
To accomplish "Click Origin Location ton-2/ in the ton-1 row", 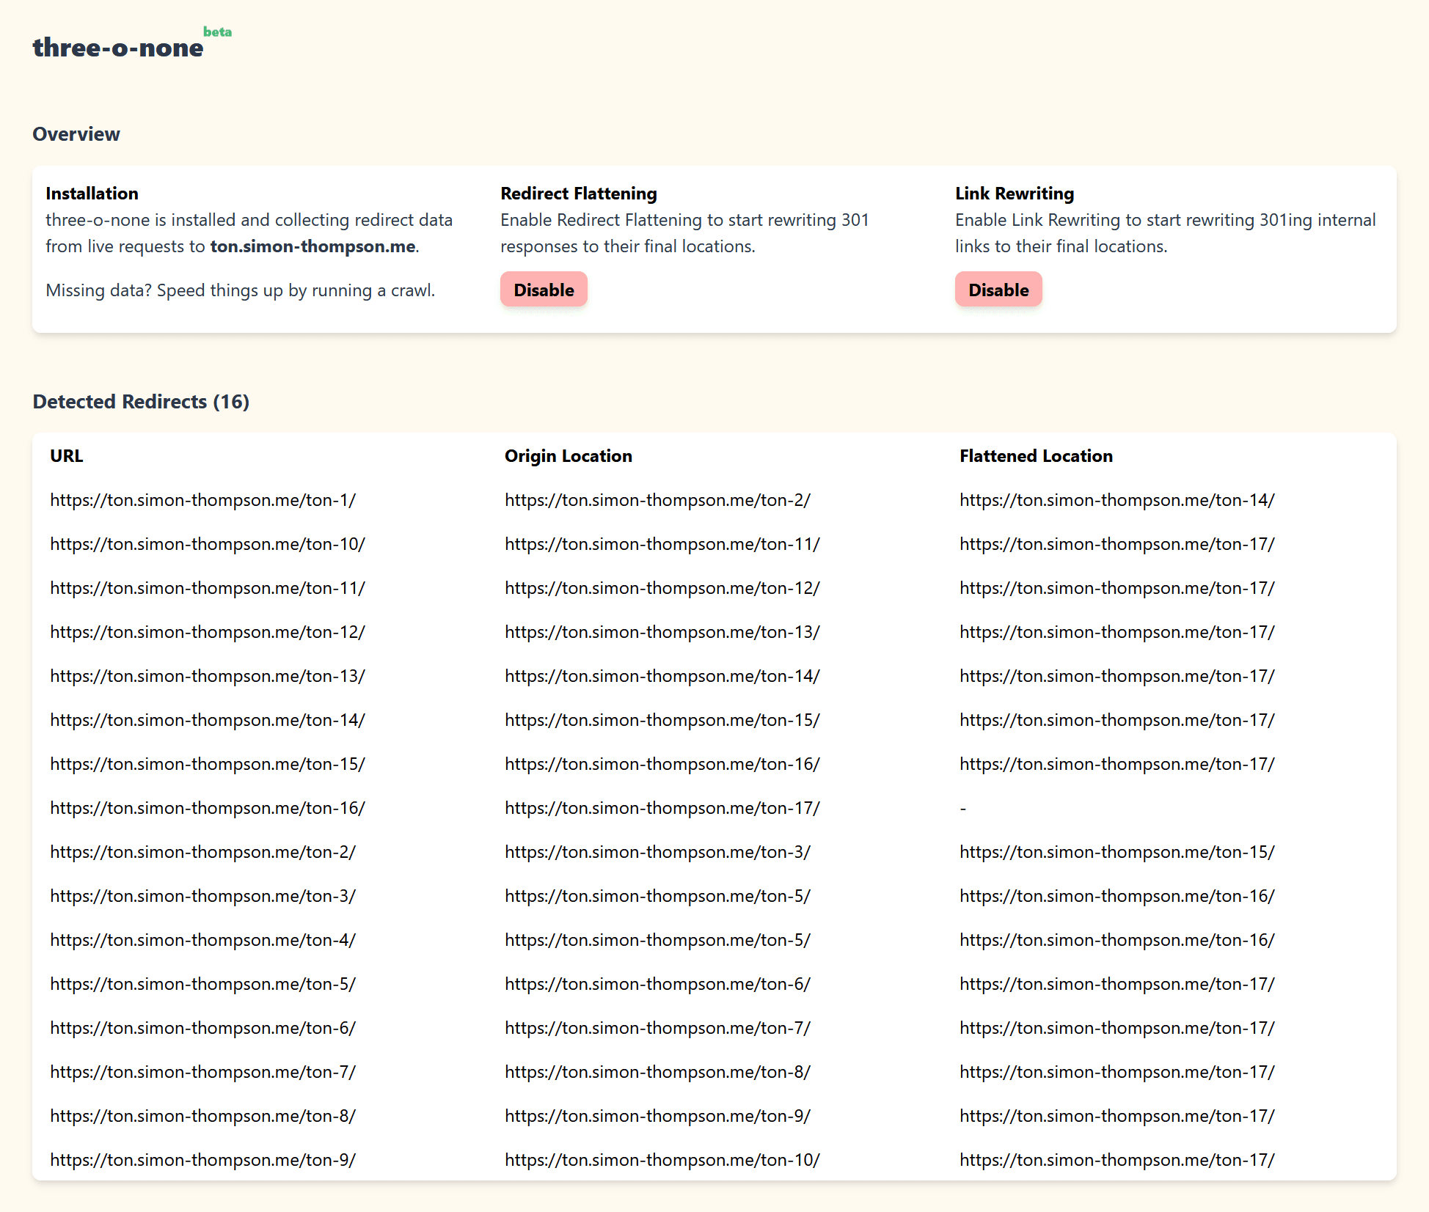I will pyautogui.click(x=658, y=500).
